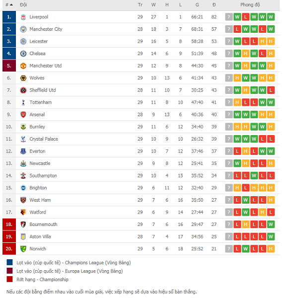
Task: Click the dark blue Champions League legend swatch
Action: [x=10, y=262]
